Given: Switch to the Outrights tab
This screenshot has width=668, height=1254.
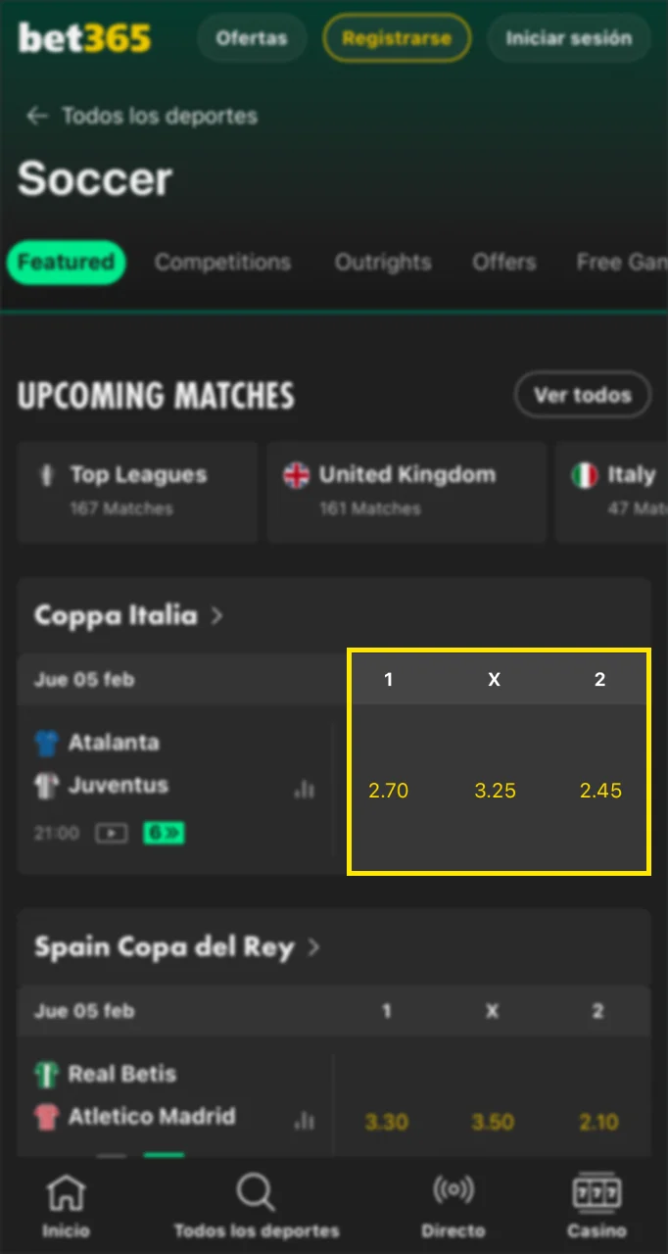Looking at the screenshot, I should coord(383,263).
